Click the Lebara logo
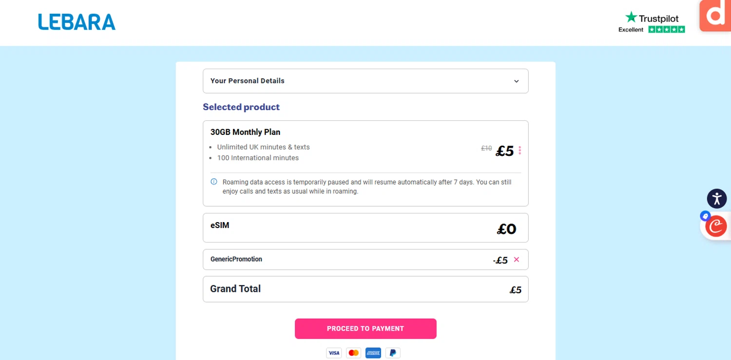Viewport: 731px width, 360px height. pos(77,22)
